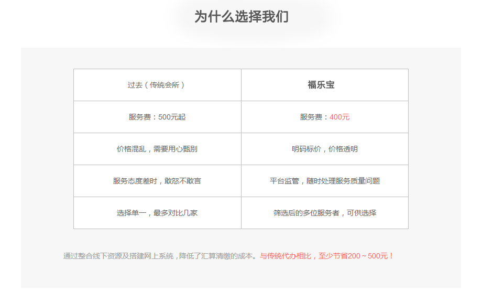Click the cell 明码标价，价格透明
The image size is (482, 292).
pos(325,149)
